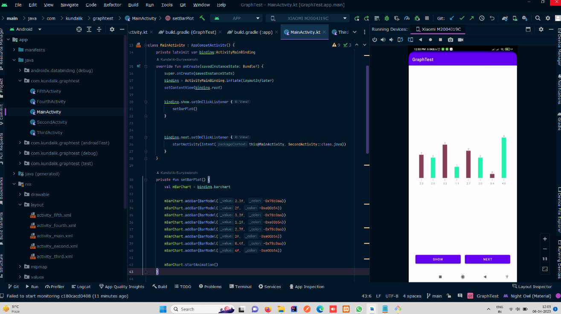
Task: Click the Debug app bug icon
Action: point(387,18)
